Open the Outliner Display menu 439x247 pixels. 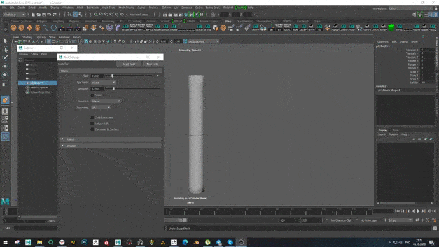pyautogui.click(x=24, y=54)
